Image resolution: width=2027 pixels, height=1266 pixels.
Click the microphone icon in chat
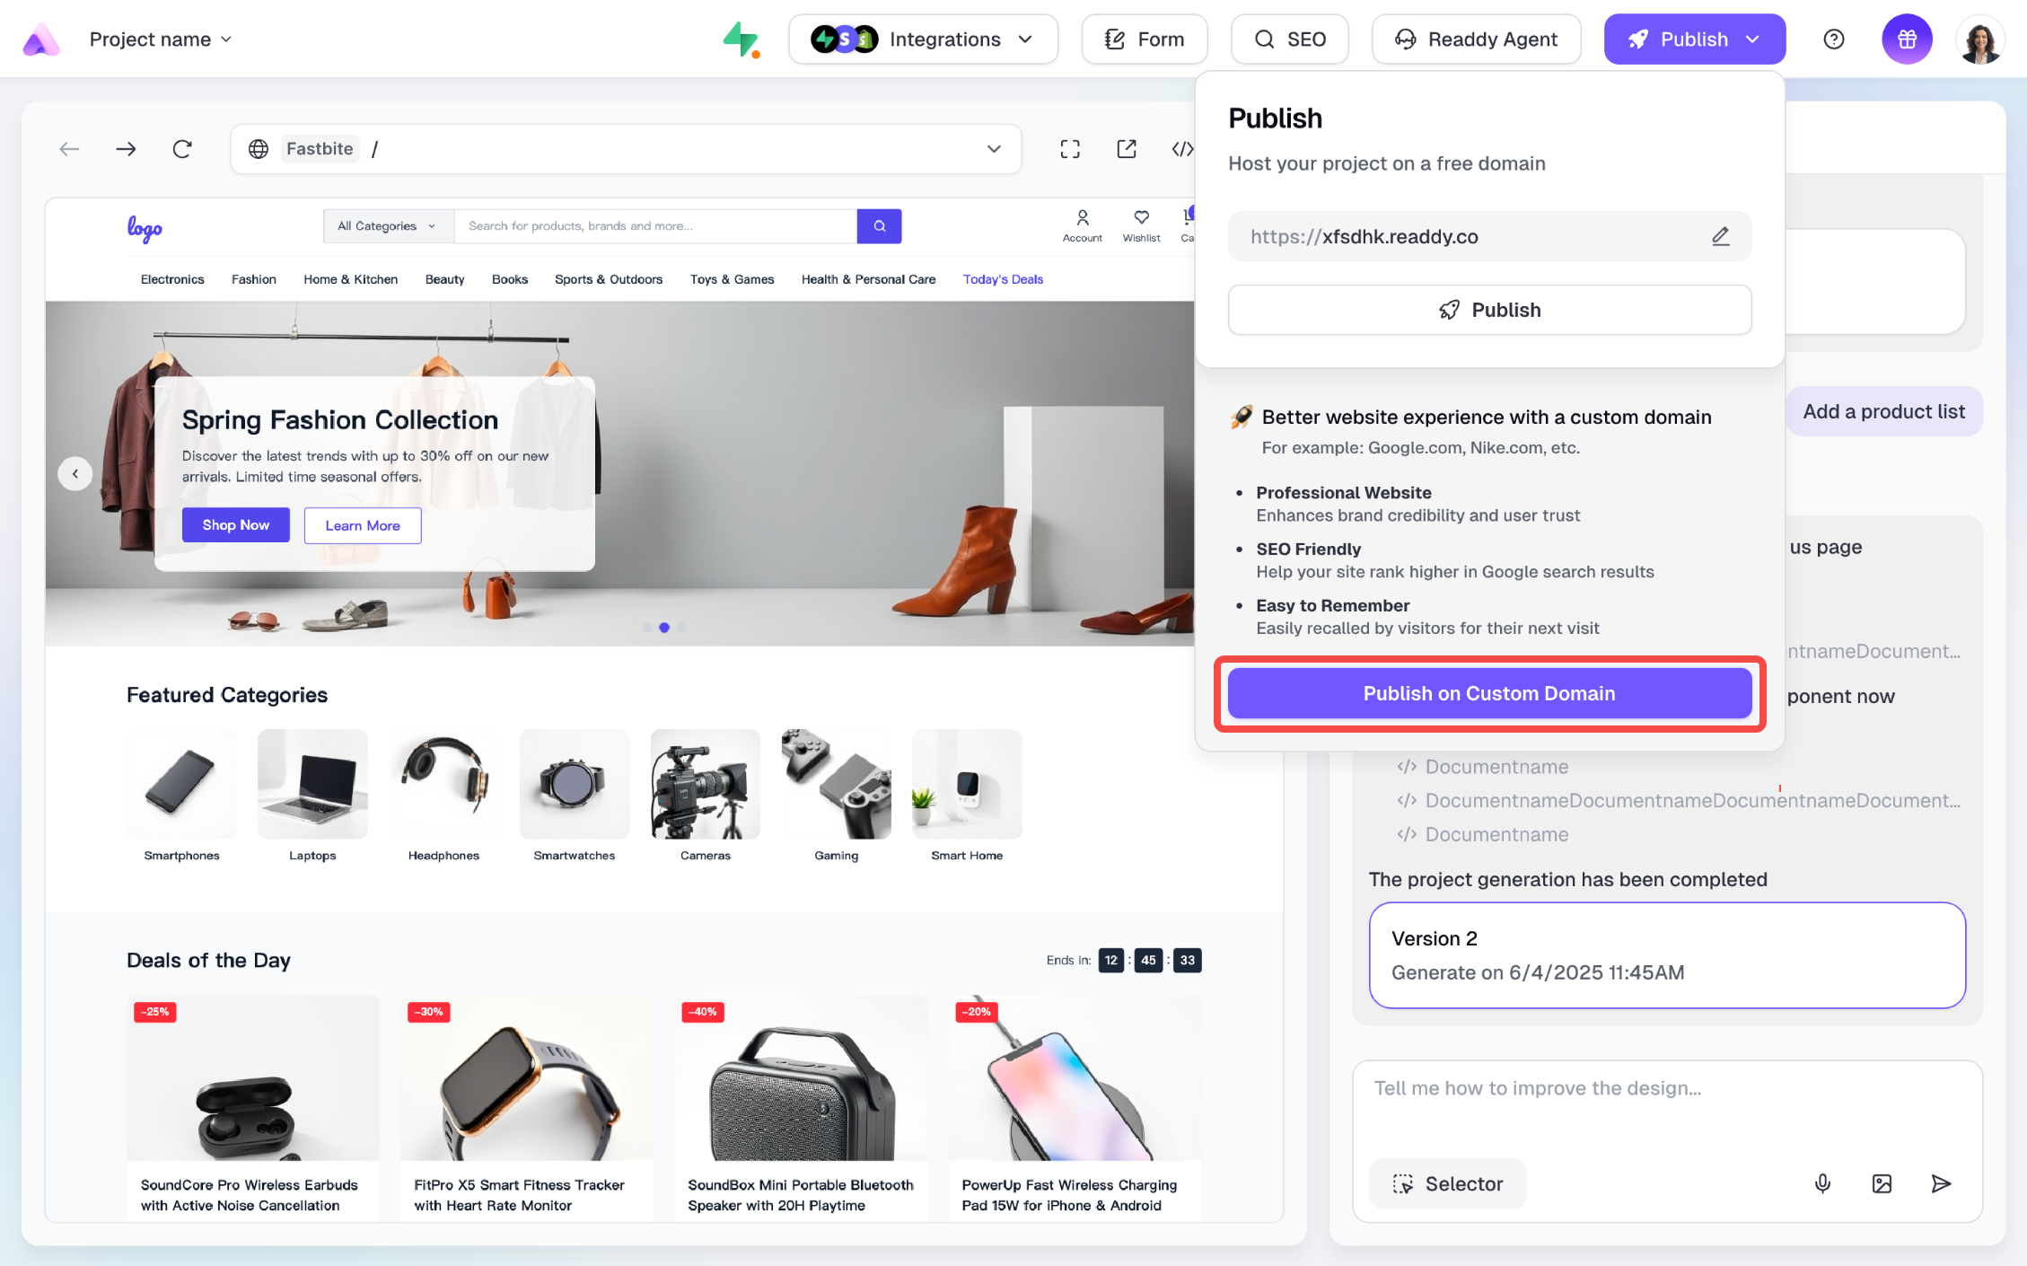click(x=1822, y=1183)
